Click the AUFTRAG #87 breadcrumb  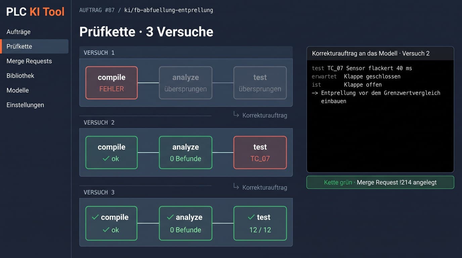pos(97,10)
